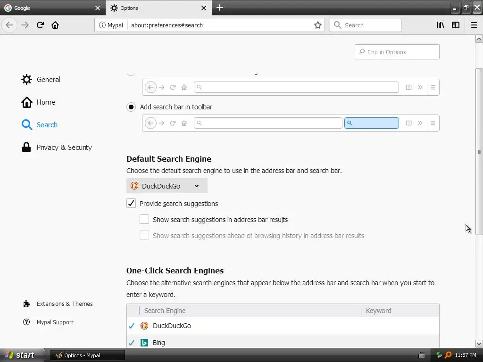Open the home page via house icon
Image resolution: width=483 pixels, height=362 pixels.
click(55, 25)
